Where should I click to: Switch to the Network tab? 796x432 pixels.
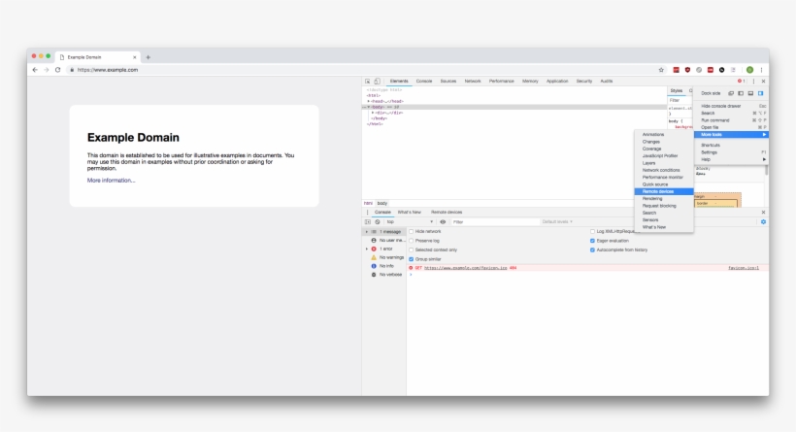click(473, 82)
